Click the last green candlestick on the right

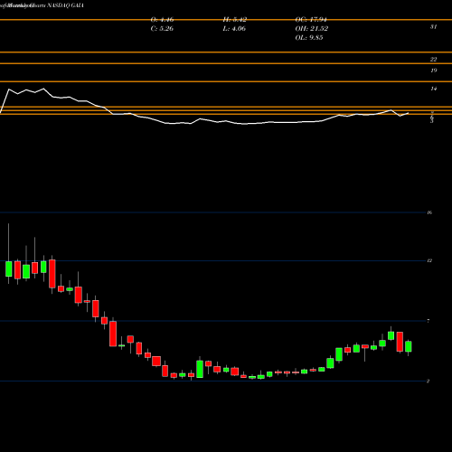[409, 346]
